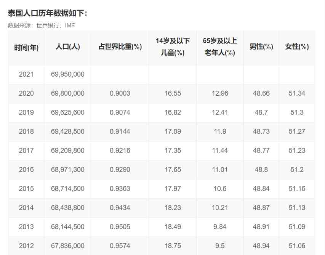Screen dimensions: 325x255
Task: Select the 2015 female percentage 51.16
Action: pyautogui.click(x=297, y=189)
